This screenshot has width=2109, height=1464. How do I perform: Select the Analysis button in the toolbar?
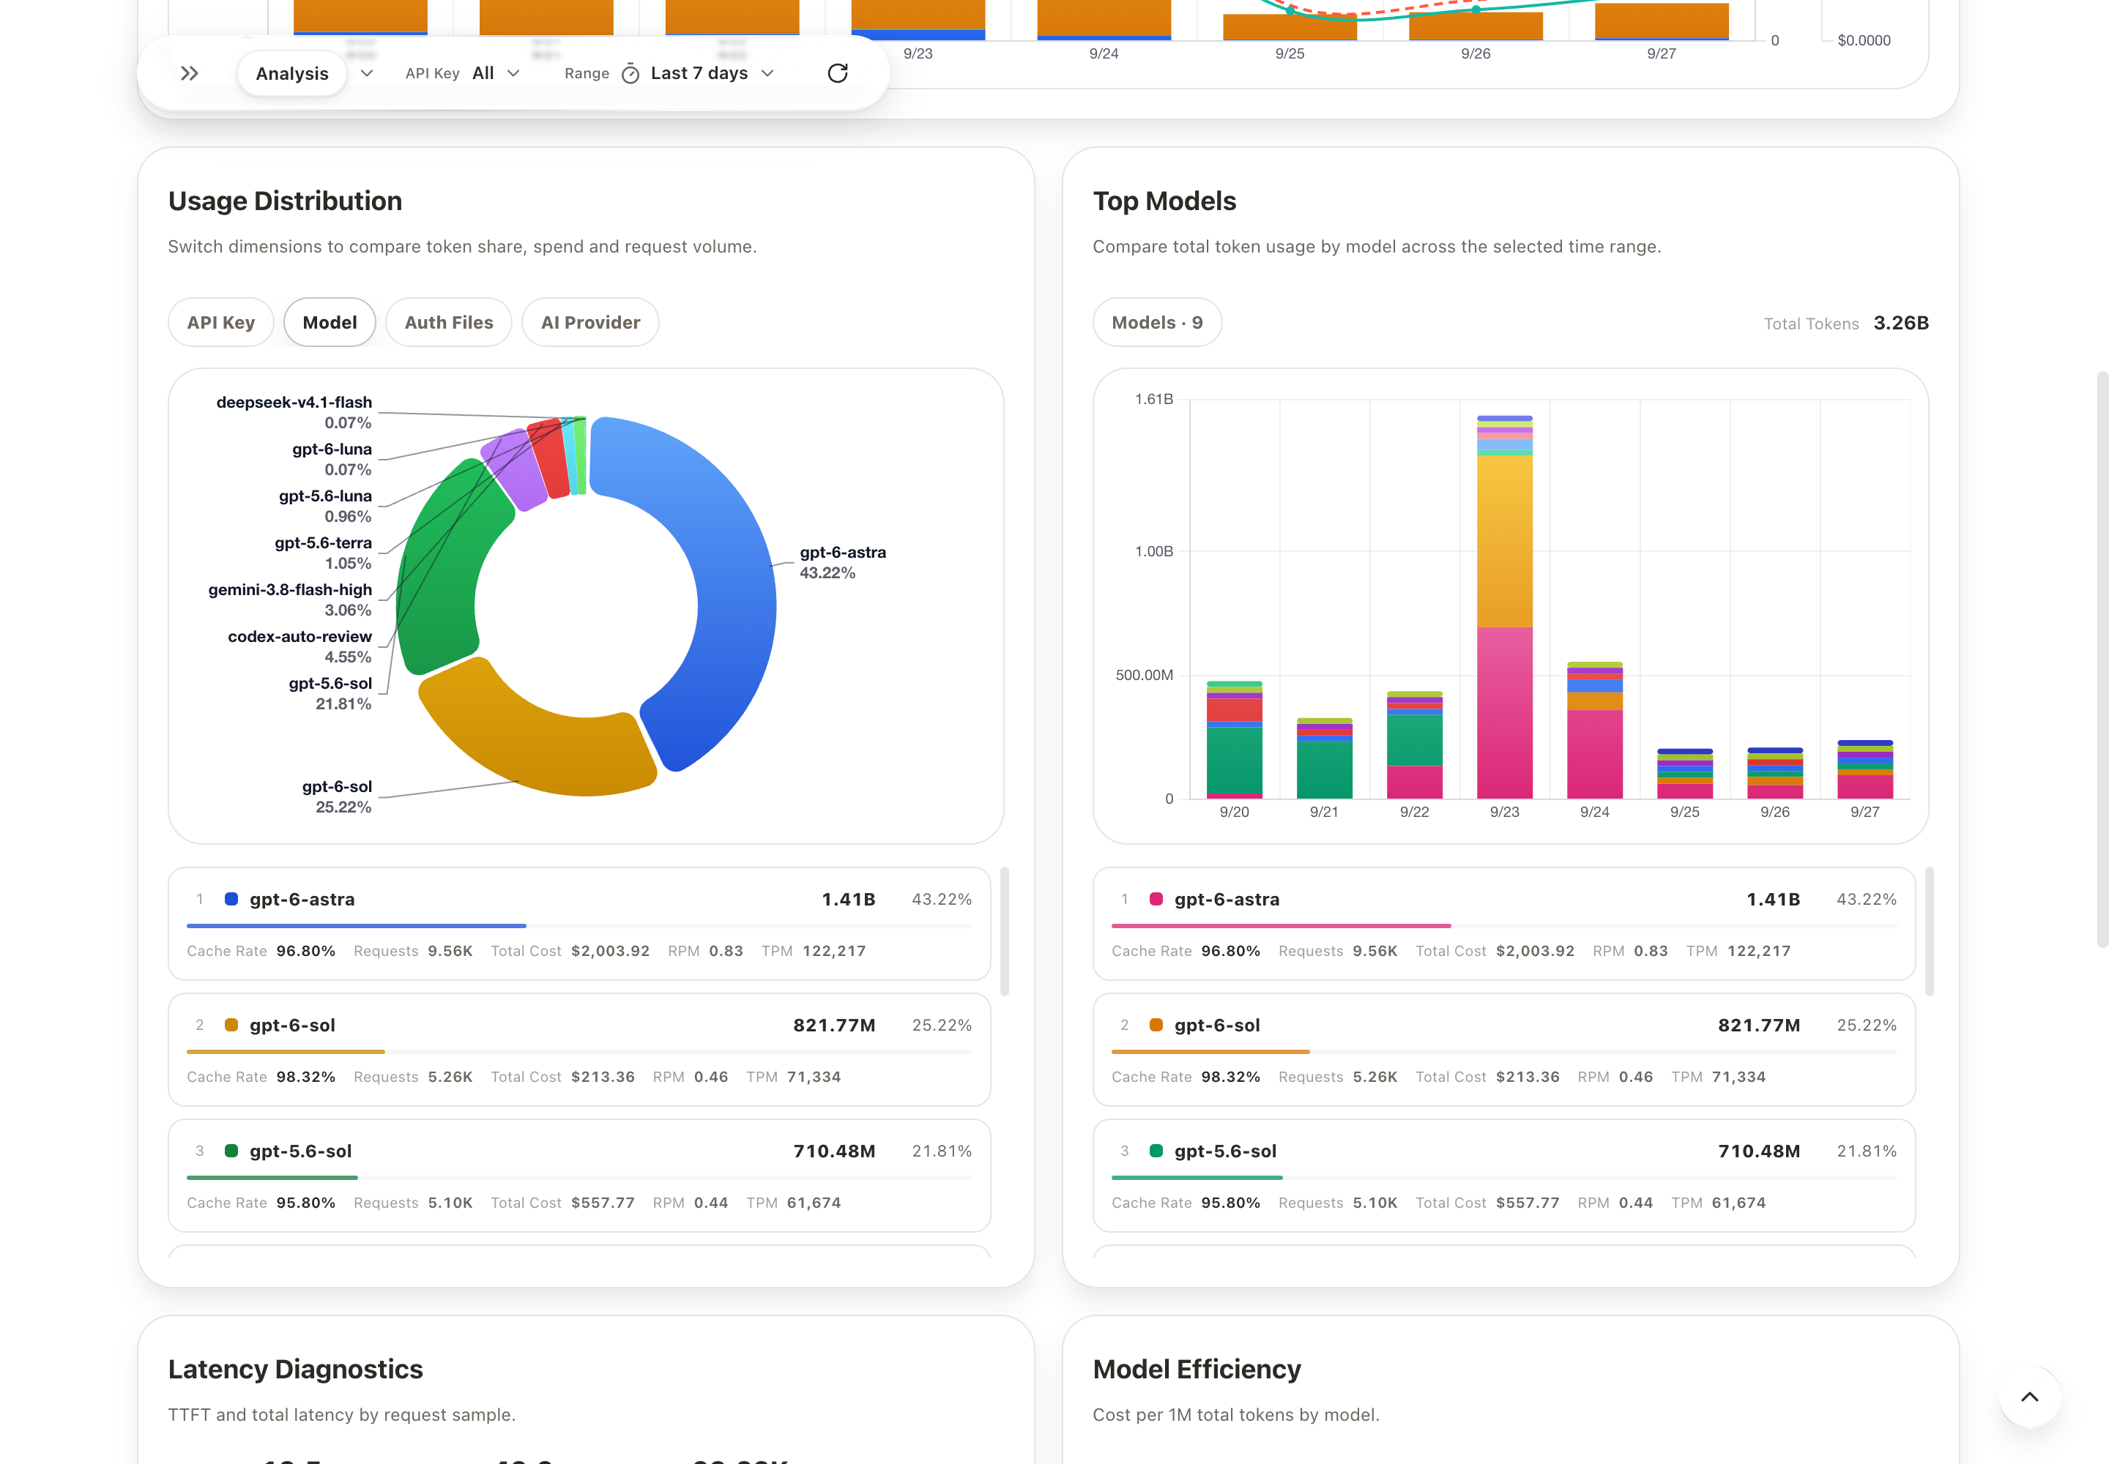tap(292, 73)
